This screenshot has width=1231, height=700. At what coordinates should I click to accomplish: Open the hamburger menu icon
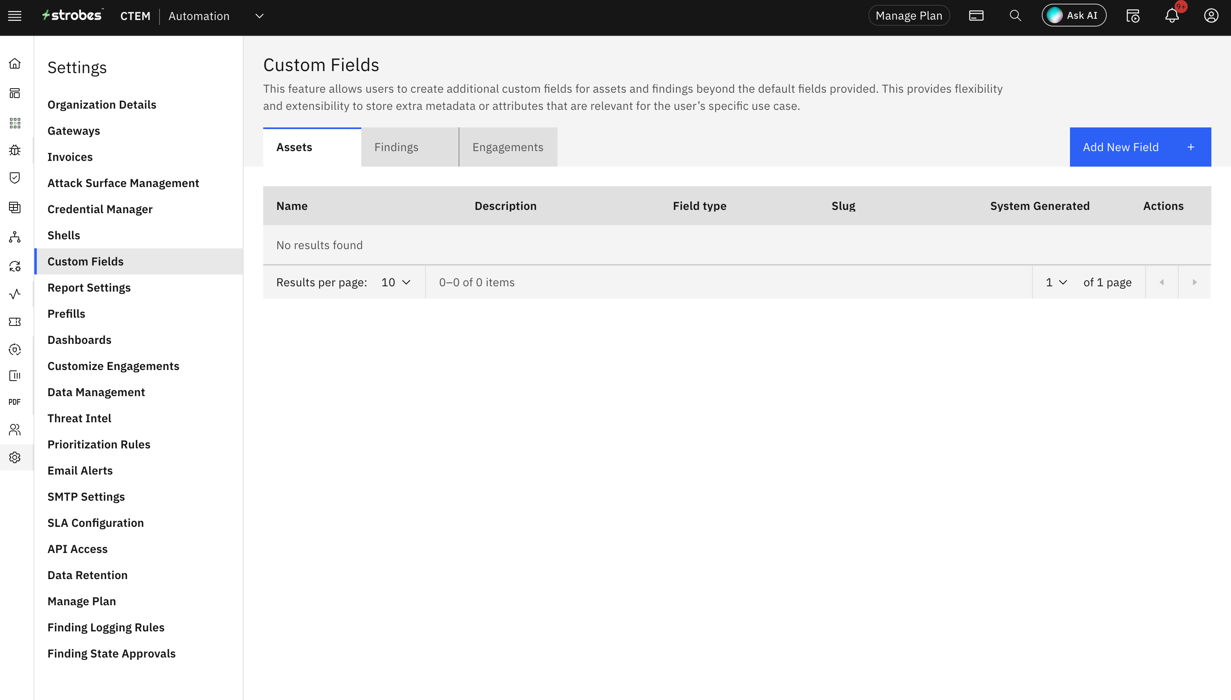(15, 16)
